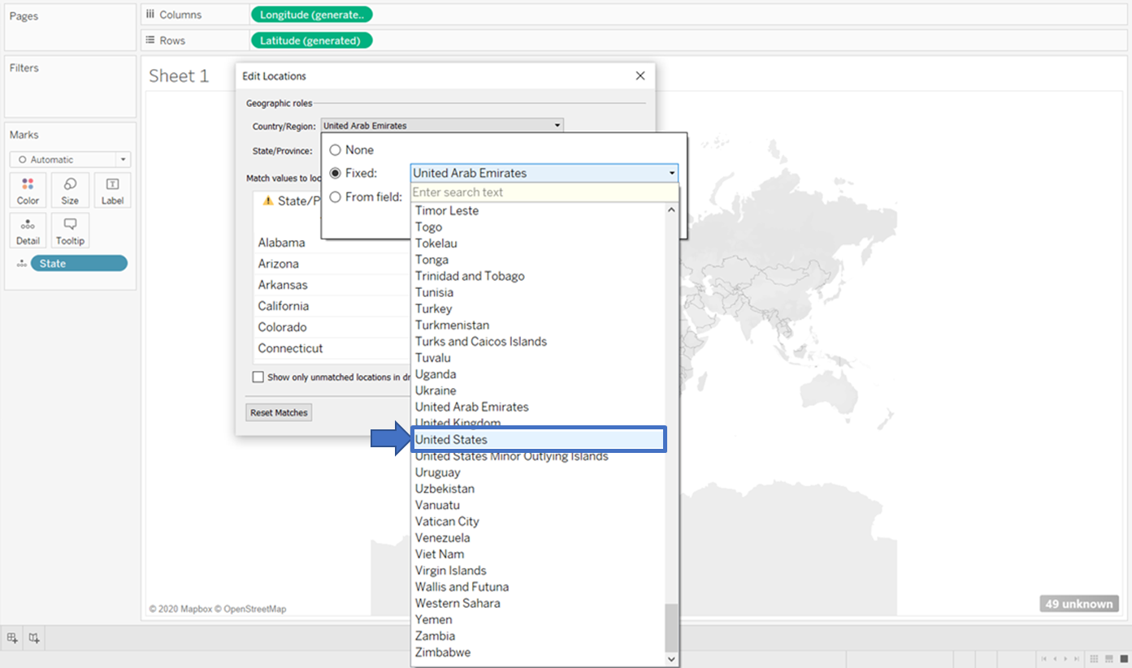The width and height of the screenshot is (1132, 668).
Task: Open the Country/Region dropdown
Action: click(x=442, y=126)
